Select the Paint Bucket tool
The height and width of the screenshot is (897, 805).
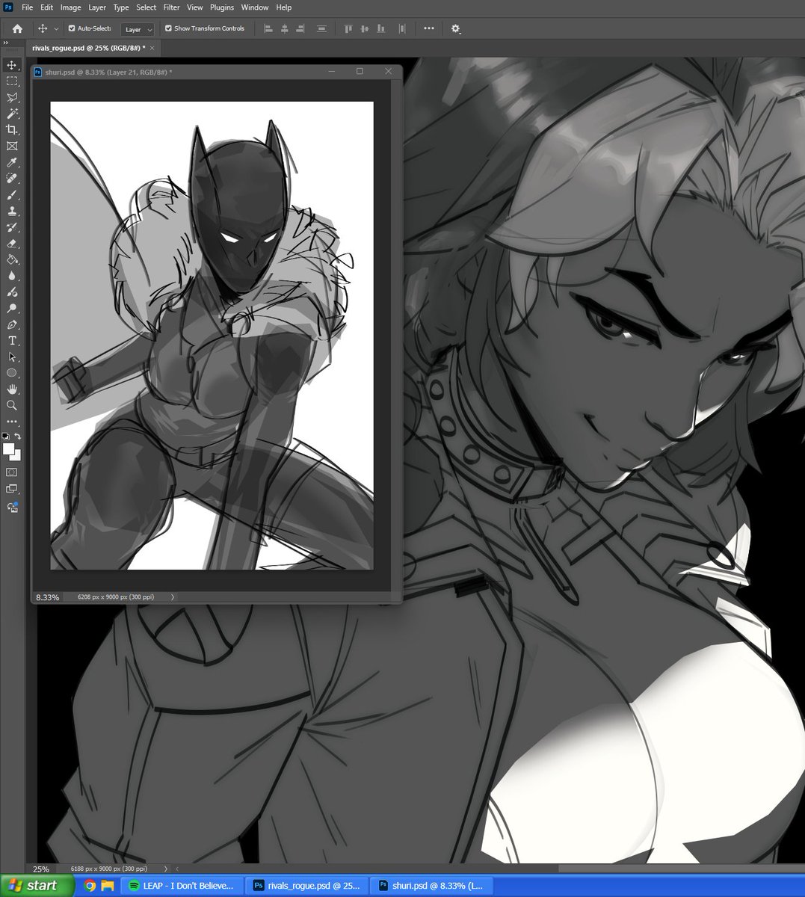[12, 260]
